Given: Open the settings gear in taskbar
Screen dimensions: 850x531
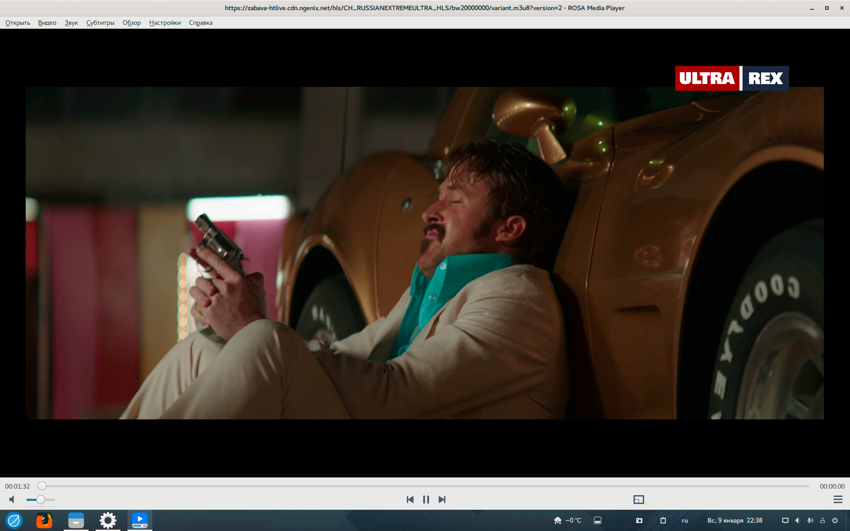Looking at the screenshot, I should 108,520.
